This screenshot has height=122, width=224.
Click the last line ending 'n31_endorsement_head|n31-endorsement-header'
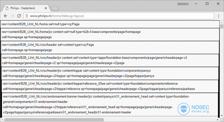[x=67, y=112]
